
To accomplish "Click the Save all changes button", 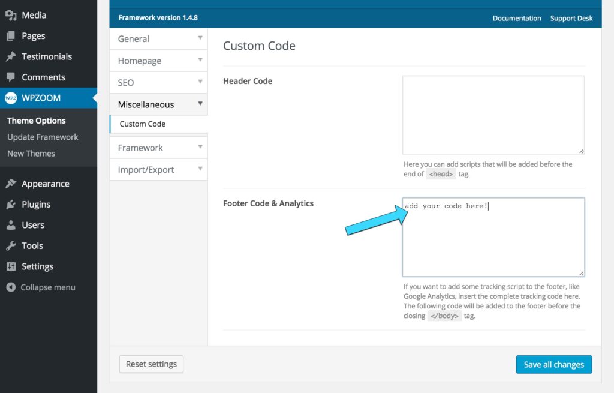I will (x=554, y=364).
